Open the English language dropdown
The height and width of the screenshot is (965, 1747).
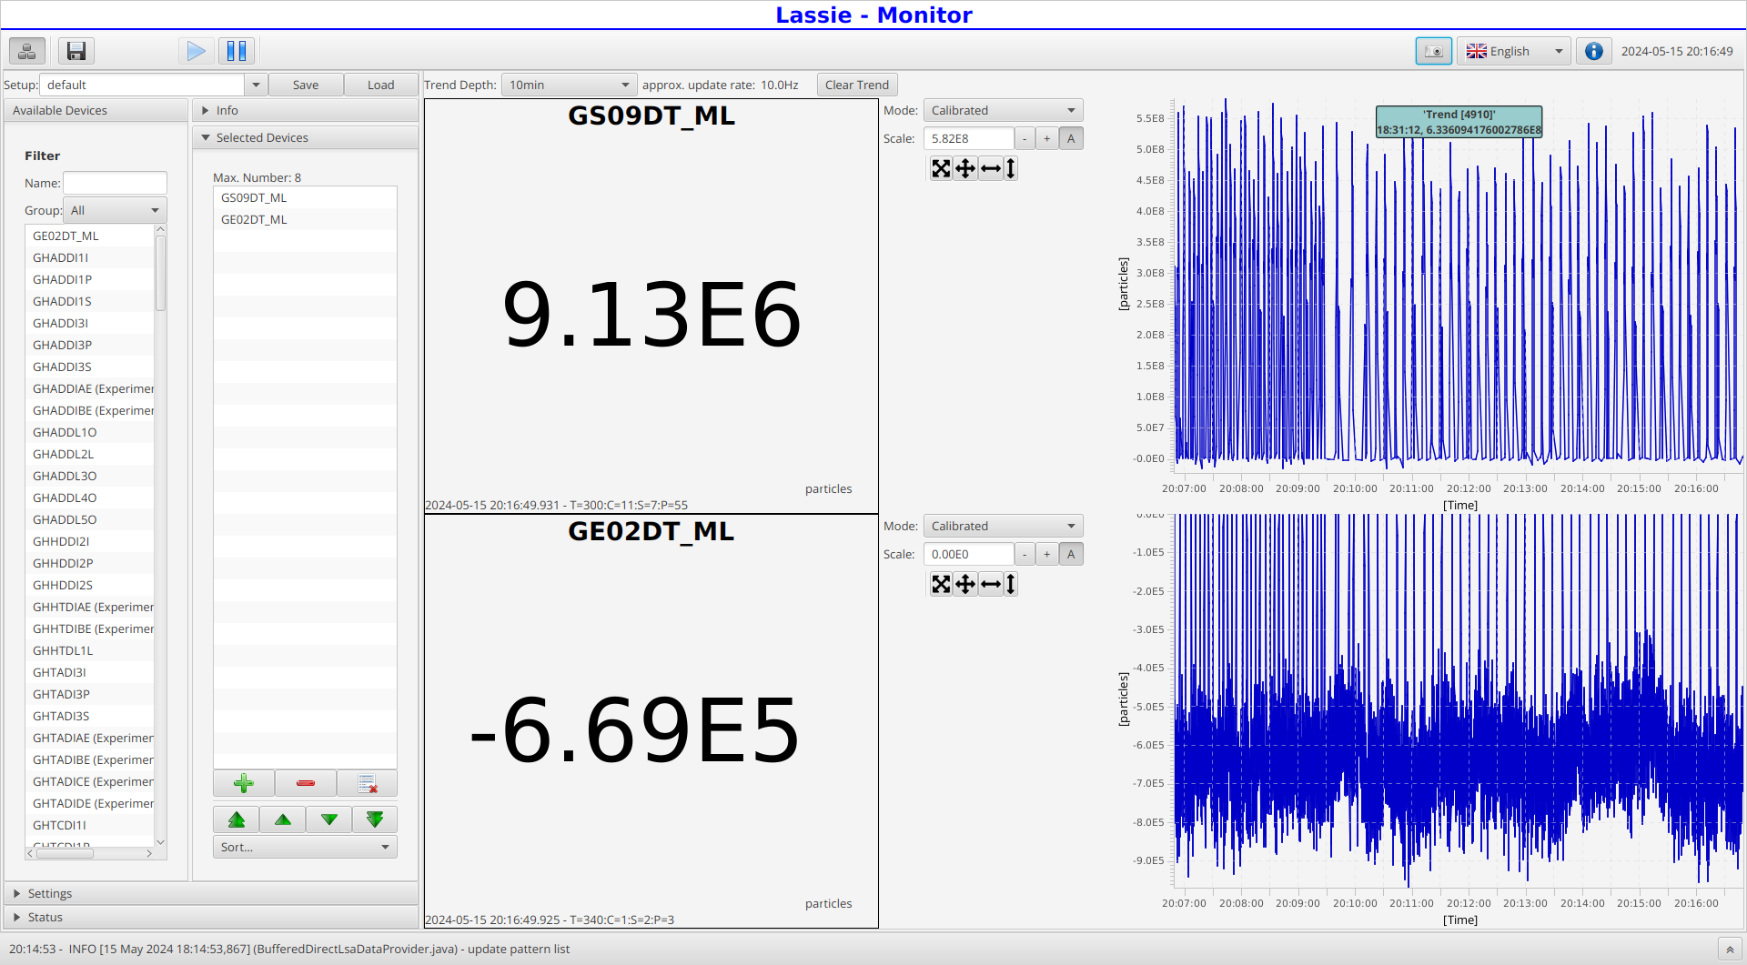point(1514,51)
